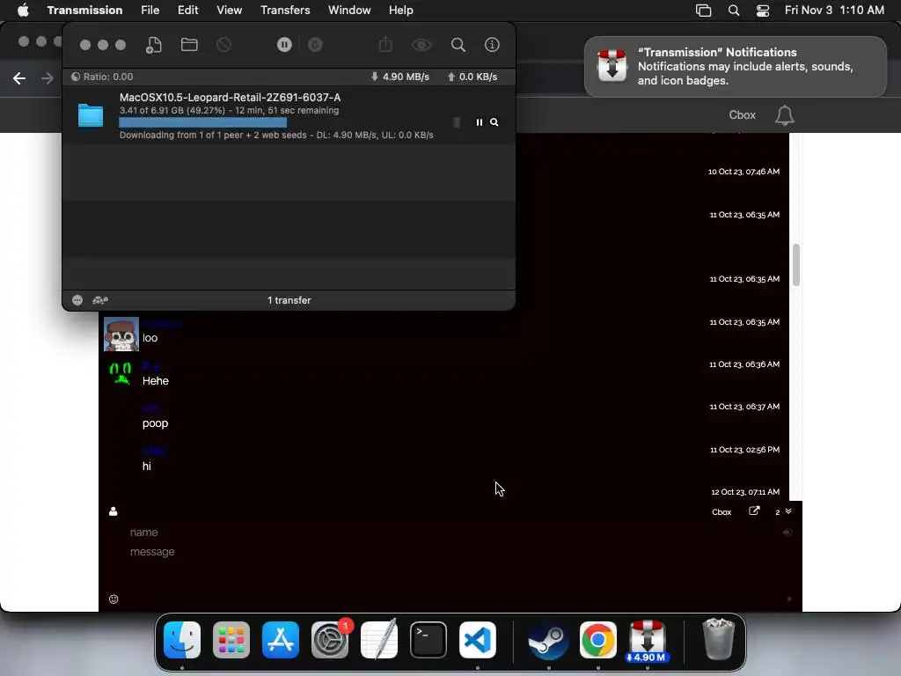Click the user profile icon in chat

point(114,511)
